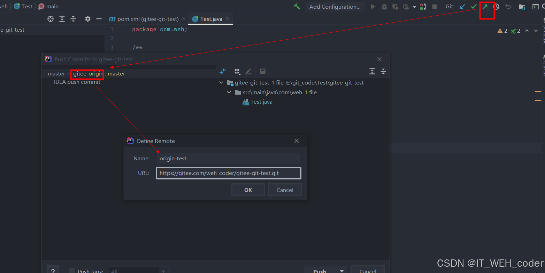Close the Define Remote dialog
The image size is (545, 273).
point(297,141)
